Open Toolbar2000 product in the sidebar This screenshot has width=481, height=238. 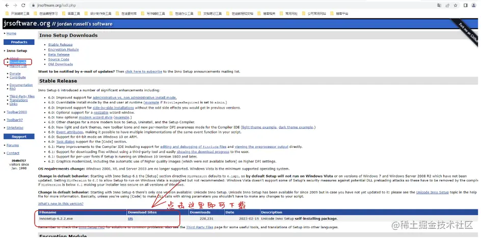tap(17, 112)
